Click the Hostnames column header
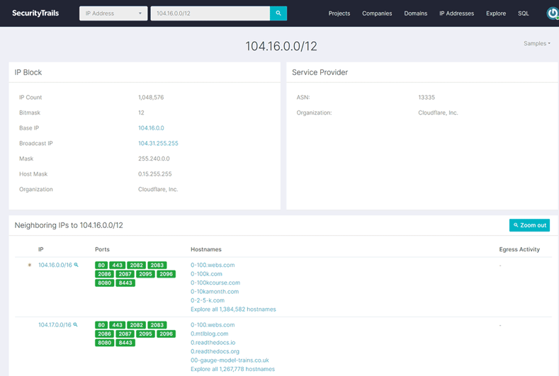559x376 pixels. pos(206,249)
